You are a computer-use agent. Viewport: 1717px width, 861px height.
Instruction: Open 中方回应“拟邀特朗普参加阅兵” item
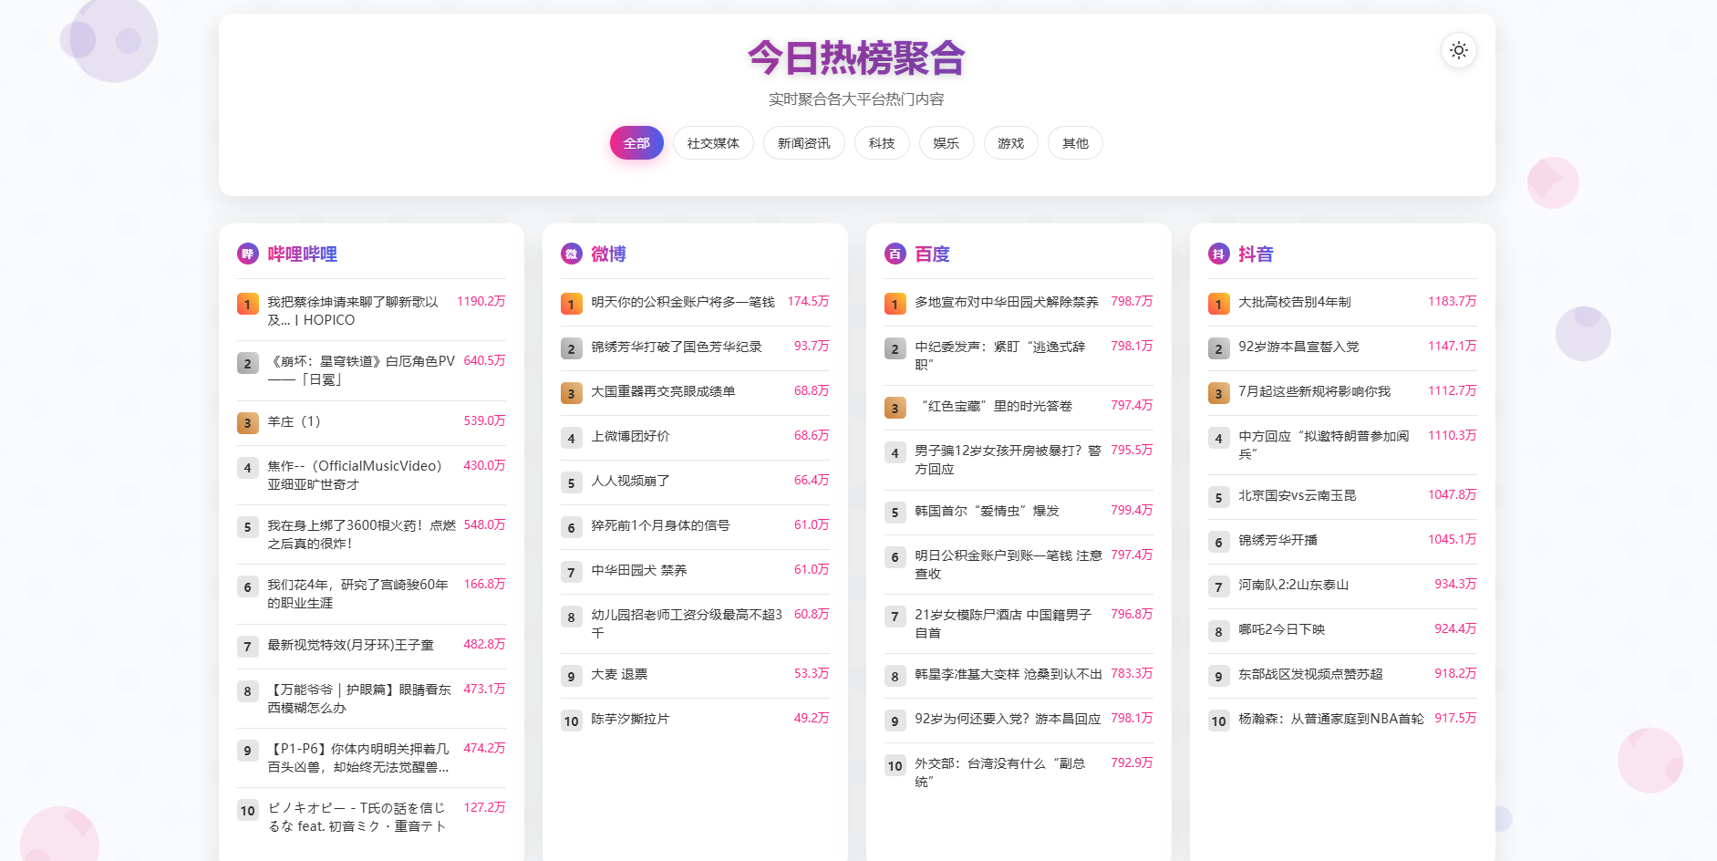coord(1324,445)
